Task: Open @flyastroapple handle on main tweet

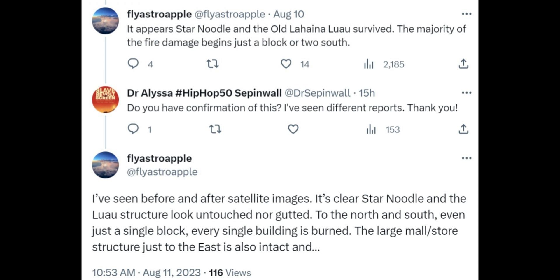Action: [x=162, y=172]
